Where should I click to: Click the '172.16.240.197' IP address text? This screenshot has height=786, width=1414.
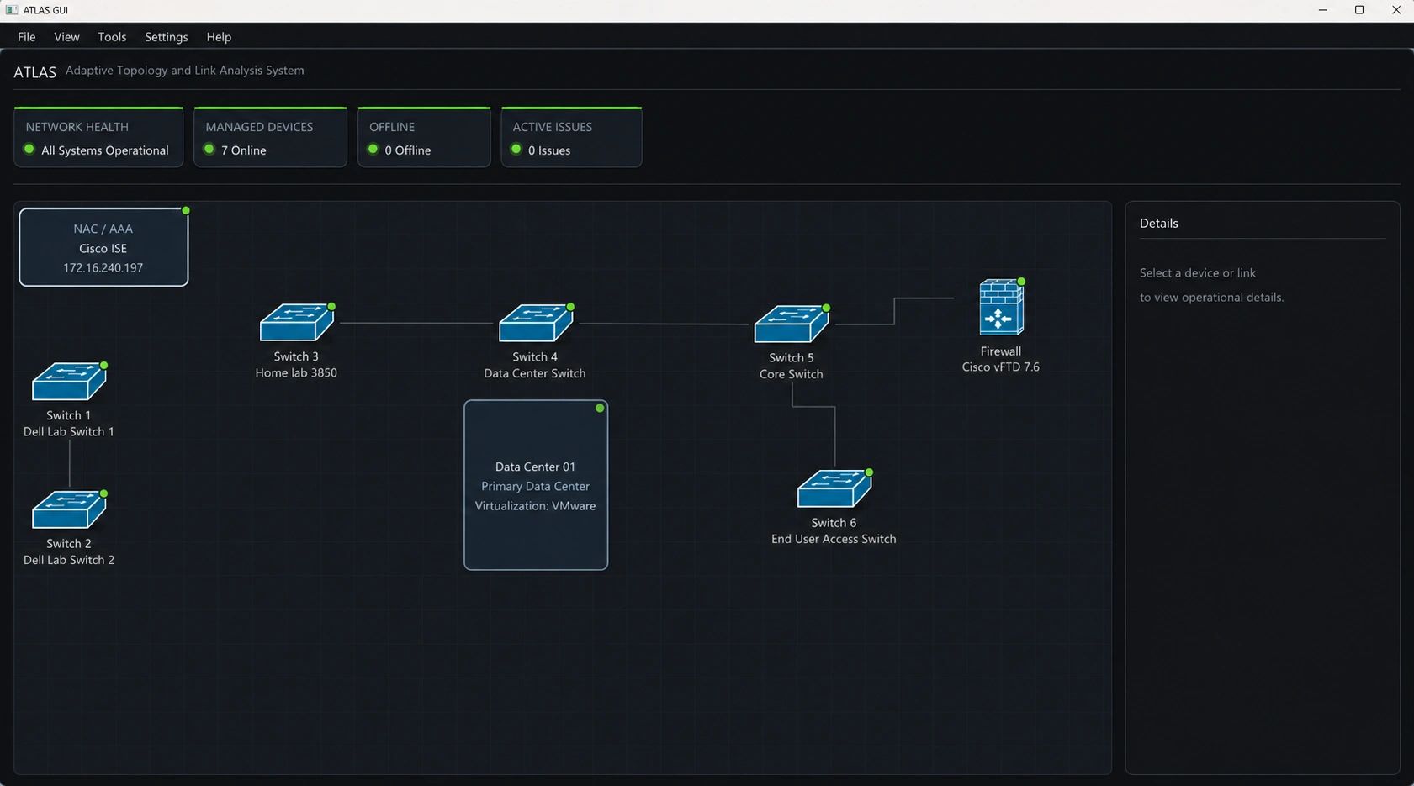[103, 267]
